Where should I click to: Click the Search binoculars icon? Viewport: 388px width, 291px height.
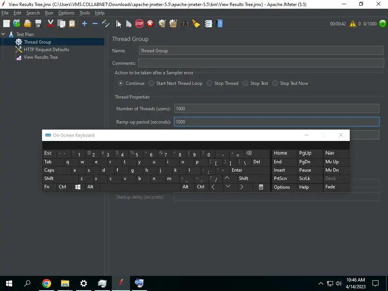coord(185,24)
